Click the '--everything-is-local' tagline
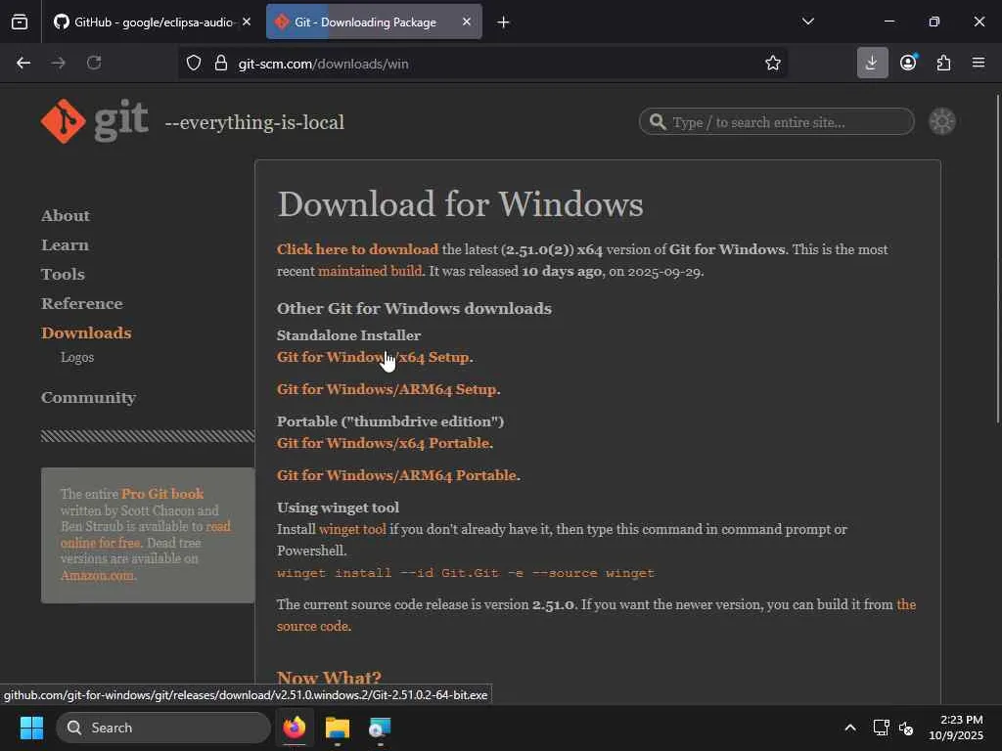1002x751 pixels. [254, 122]
